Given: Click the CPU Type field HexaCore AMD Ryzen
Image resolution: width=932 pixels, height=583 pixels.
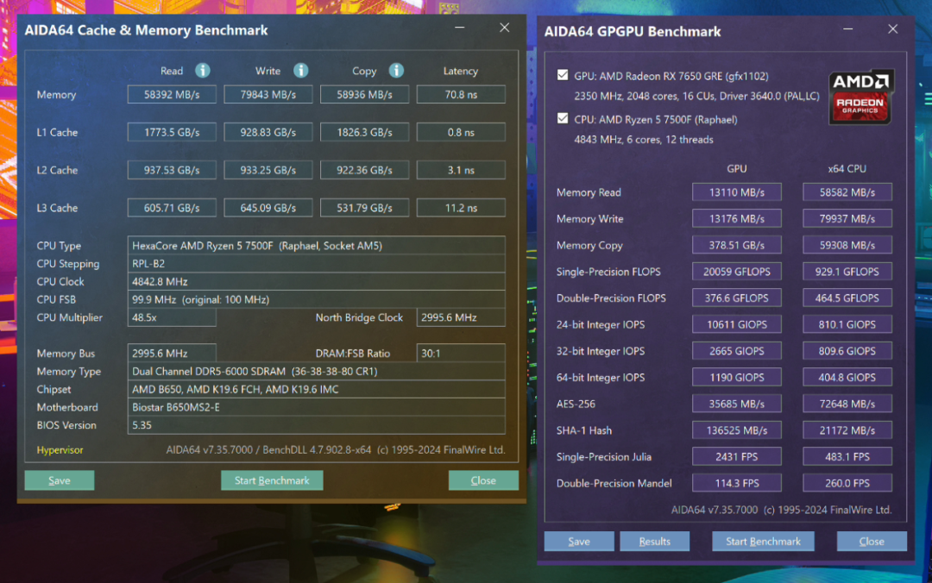Looking at the screenshot, I should [316, 246].
